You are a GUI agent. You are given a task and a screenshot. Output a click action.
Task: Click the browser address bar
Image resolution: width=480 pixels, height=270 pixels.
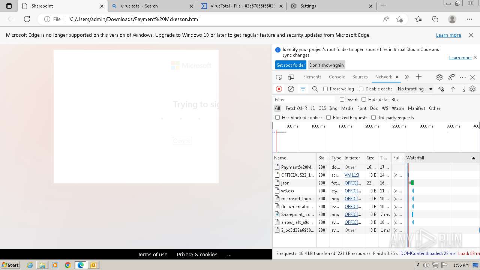(222, 19)
